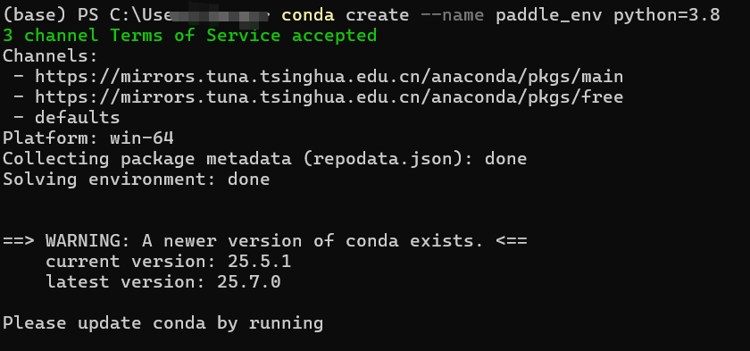
Task: Click the python=3.8 argument text
Action: tap(667, 15)
